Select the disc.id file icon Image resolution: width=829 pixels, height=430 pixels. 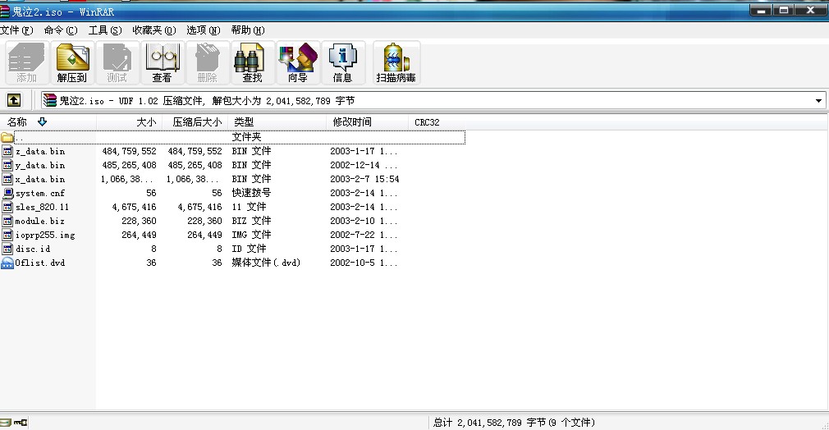[x=7, y=249]
